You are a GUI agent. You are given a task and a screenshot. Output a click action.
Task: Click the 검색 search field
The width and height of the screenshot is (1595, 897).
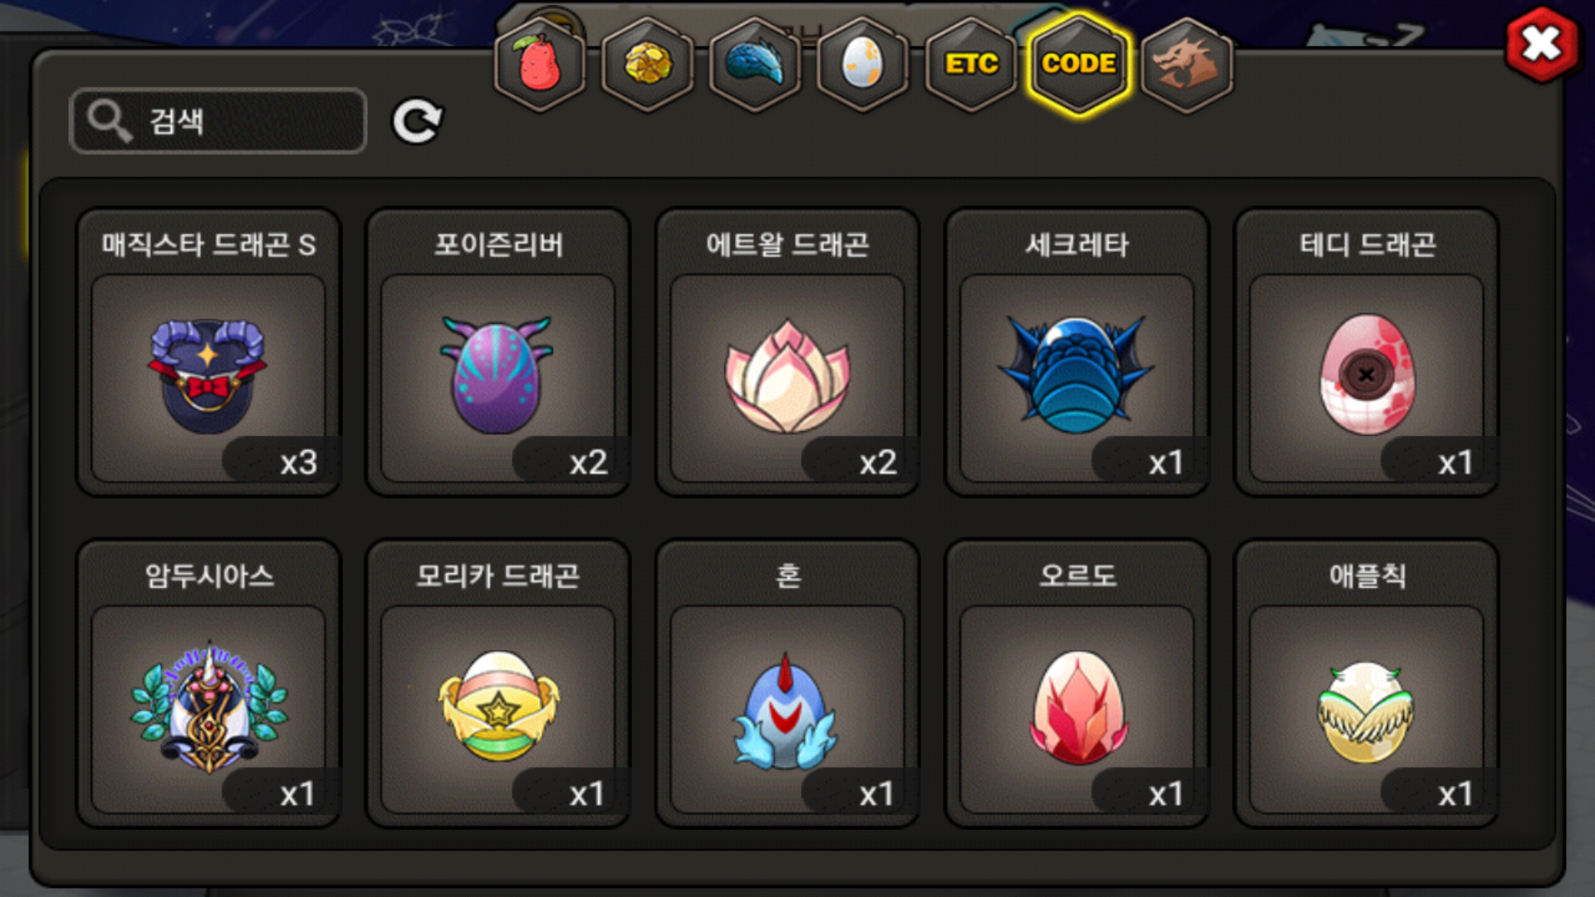click(x=218, y=121)
